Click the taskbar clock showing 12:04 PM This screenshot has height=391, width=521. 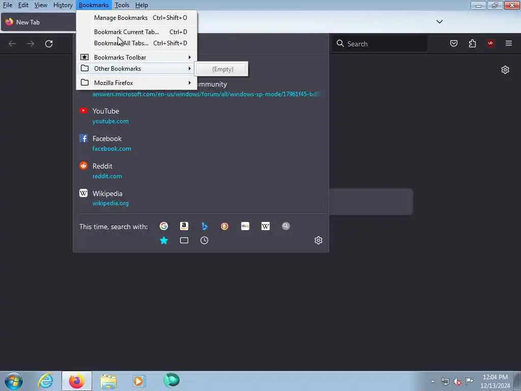click(x=495, y=381)
